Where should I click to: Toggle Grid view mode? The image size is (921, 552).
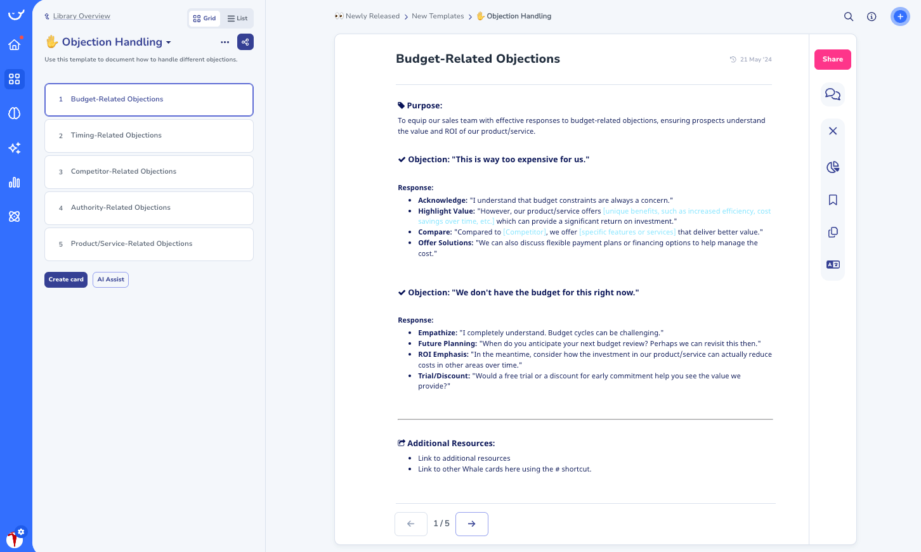pos(204,18)
